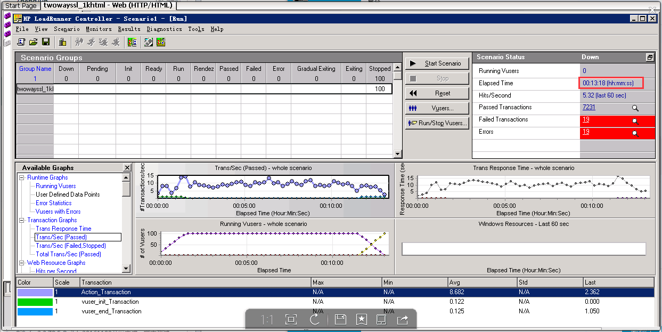This screenshot has width=662, height=332.
Task: Click the Group Name column header
Action: [35, 69]
